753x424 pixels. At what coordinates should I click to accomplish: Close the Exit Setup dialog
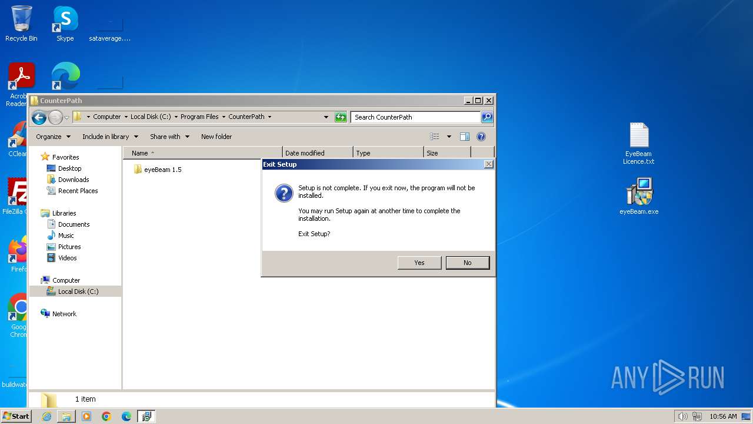point(488,164)
